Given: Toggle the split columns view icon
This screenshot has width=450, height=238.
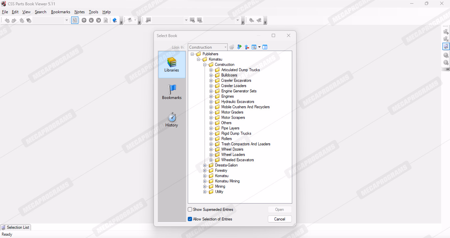Looking at the screenshot, I should click(x=265, y=47).
